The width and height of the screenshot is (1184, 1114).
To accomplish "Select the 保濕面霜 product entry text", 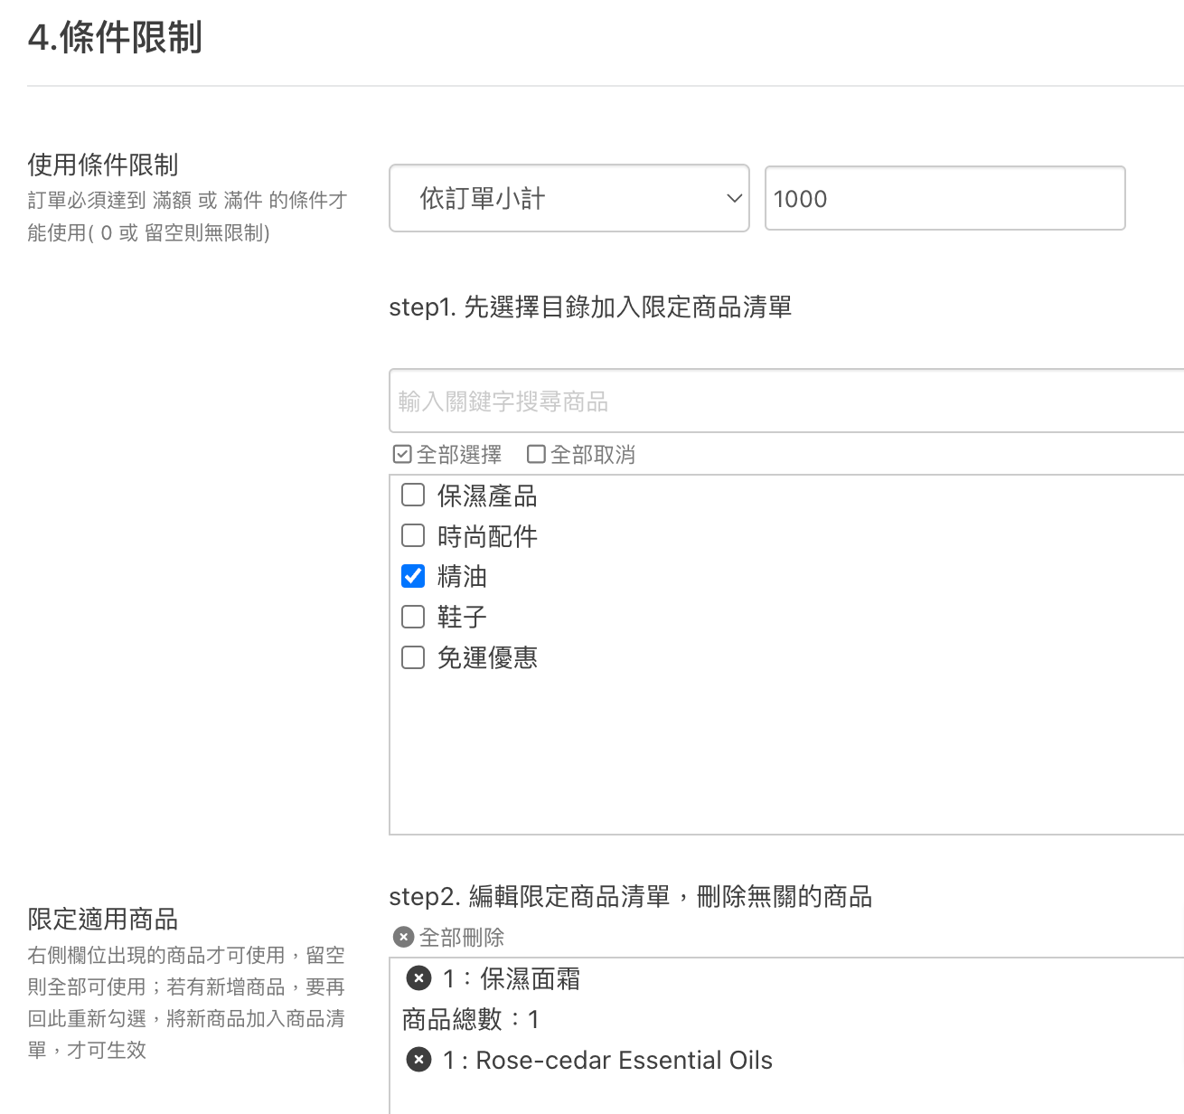I will [x=530, y=978].
